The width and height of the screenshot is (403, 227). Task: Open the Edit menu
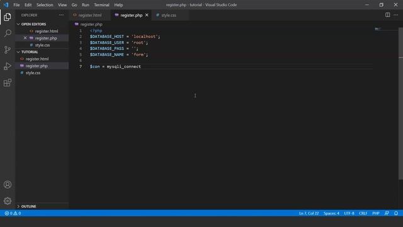click(x=28, y=5)
